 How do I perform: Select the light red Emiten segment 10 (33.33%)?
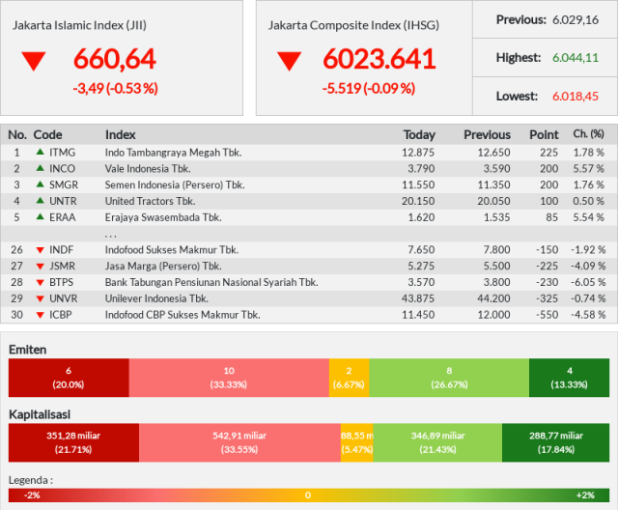[229, 378]
